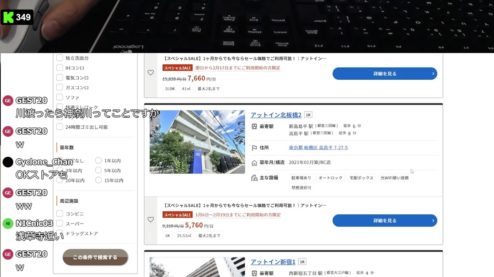Screen dimensions: 494x277
Task: Click the この条件で検索する search button
Action: [x=95, y=257]
